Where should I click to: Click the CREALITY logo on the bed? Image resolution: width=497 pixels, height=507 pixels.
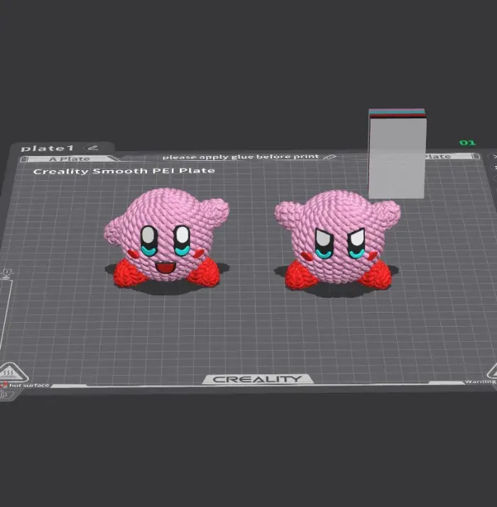pos(258,379)
